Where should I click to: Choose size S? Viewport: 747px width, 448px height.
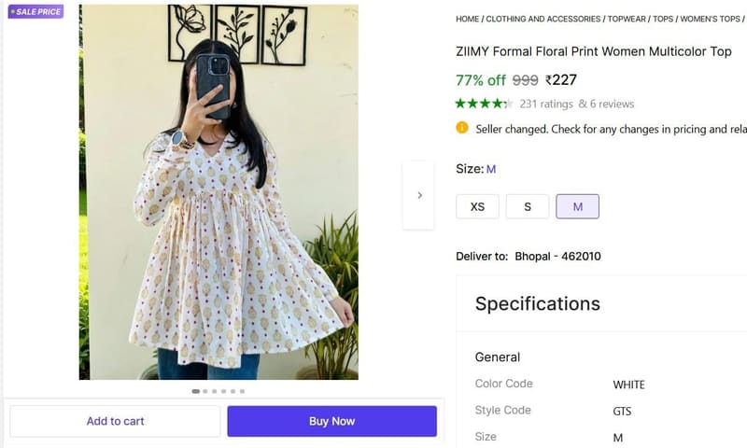[x=528, y=206]
